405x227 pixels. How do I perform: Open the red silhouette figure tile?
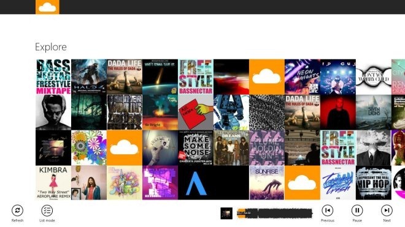click(x=338, y=113)
